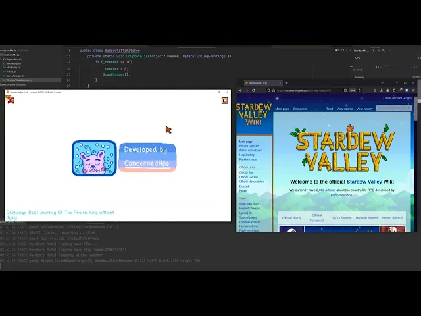Open Related changes sidebar link
The width and height of the screenshot is (421, 316).
(249, 208)
